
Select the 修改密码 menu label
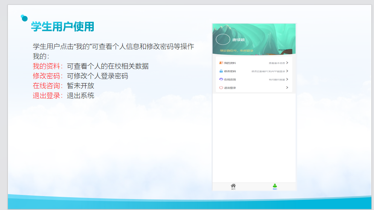[230, 71]
